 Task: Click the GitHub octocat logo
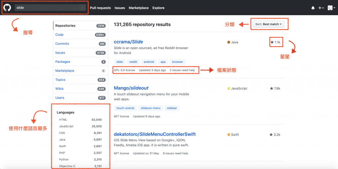(x=7, y=8)
